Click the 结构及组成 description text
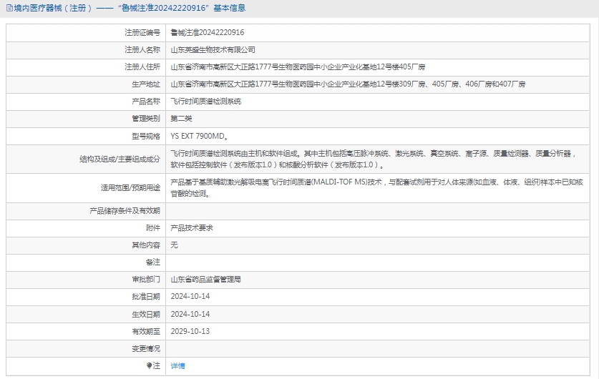Screen dimensions: 599x379 372,159
